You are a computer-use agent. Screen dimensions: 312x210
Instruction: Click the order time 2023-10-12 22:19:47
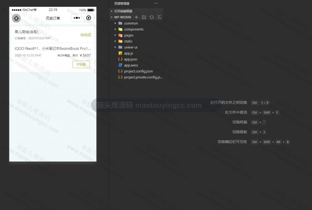point(28,55)
